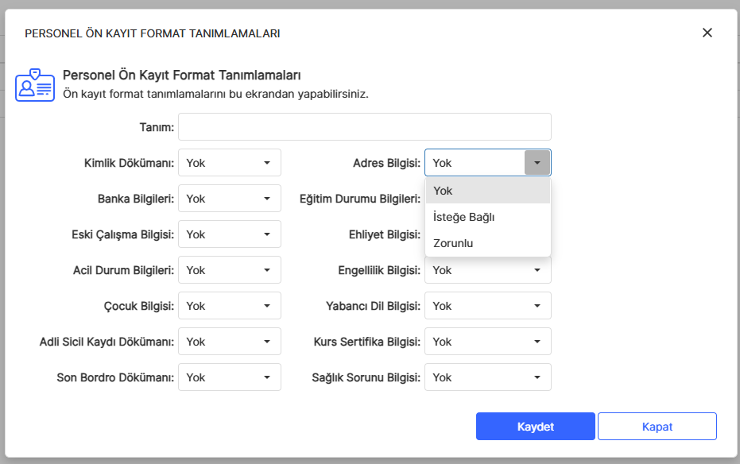Close the dialog with the X icon

click(x=707, y=33)
